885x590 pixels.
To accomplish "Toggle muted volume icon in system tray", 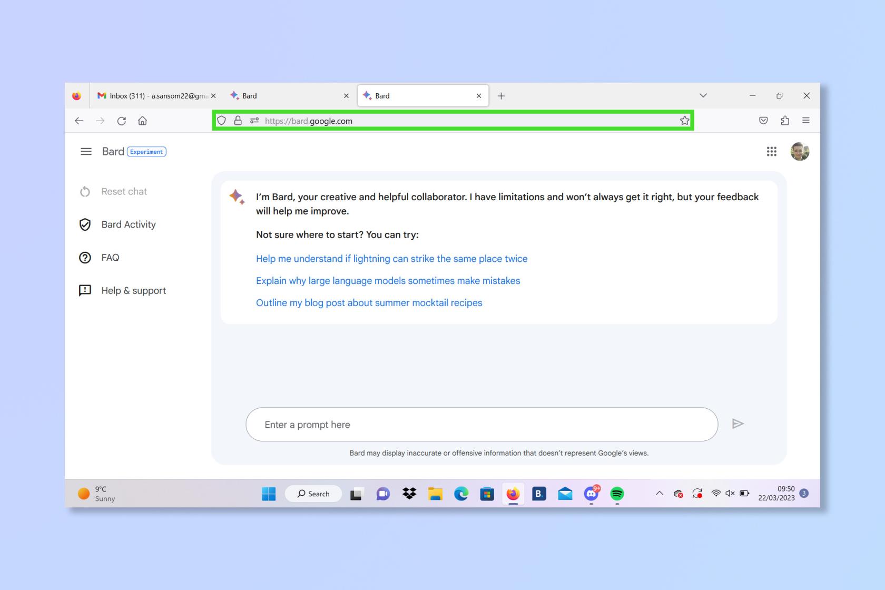I will pos(730,494).
